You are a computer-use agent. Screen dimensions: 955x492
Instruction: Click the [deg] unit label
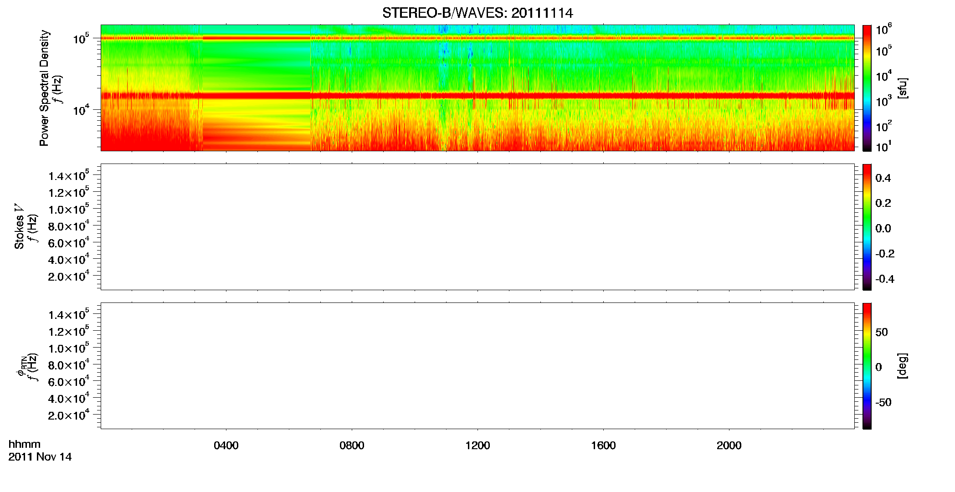coord(902,366)
